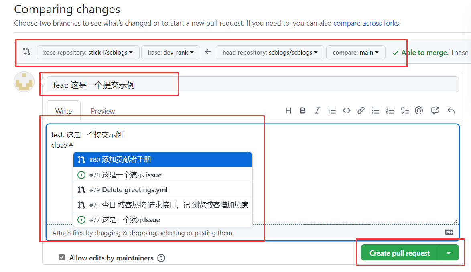
Task: Add a link with chain icon
Action: click(x=361, y=111)
